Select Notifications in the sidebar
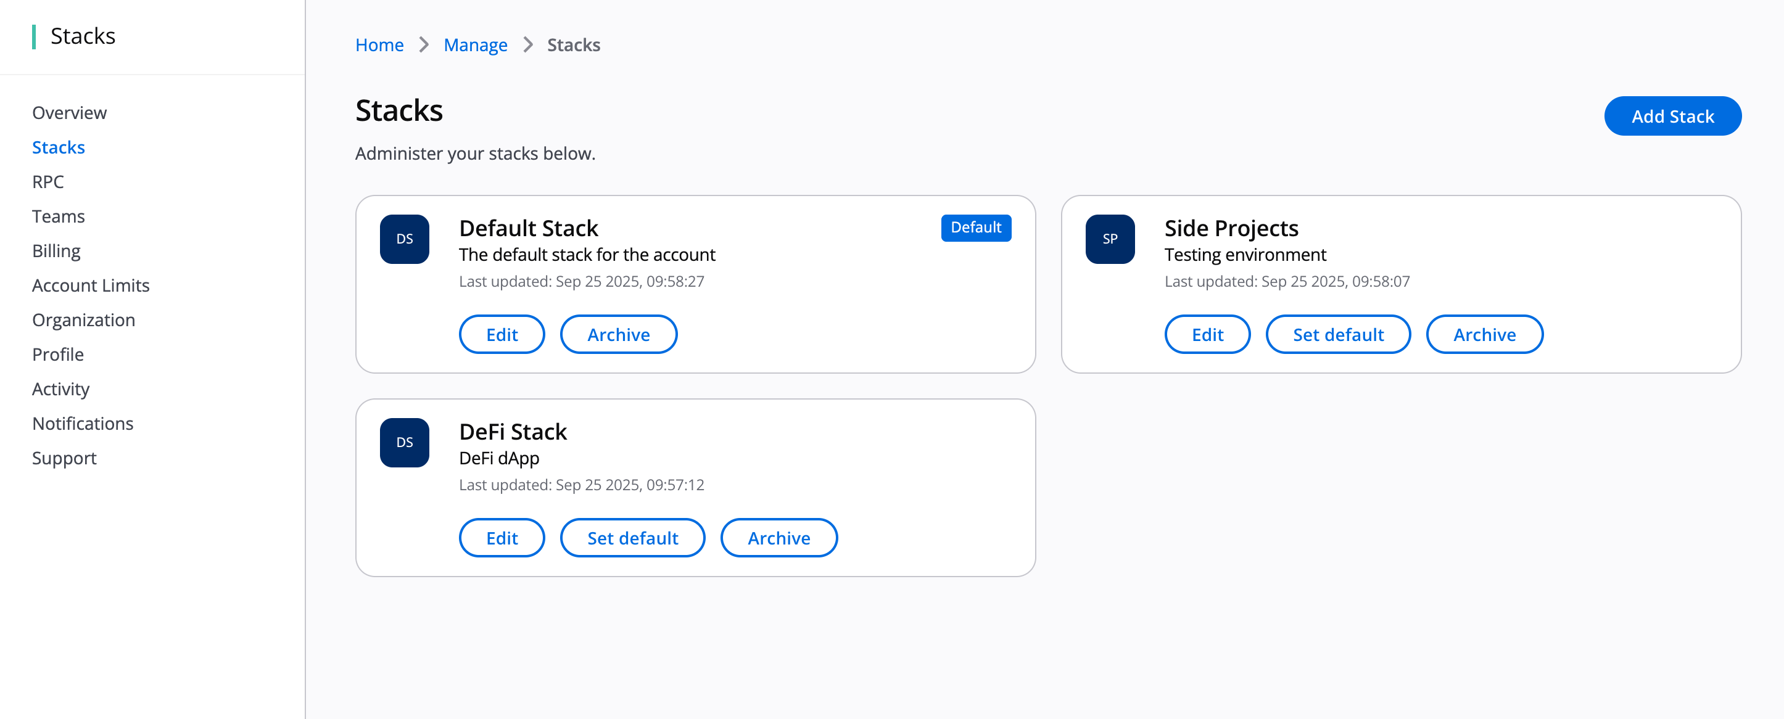 (83, 424)
